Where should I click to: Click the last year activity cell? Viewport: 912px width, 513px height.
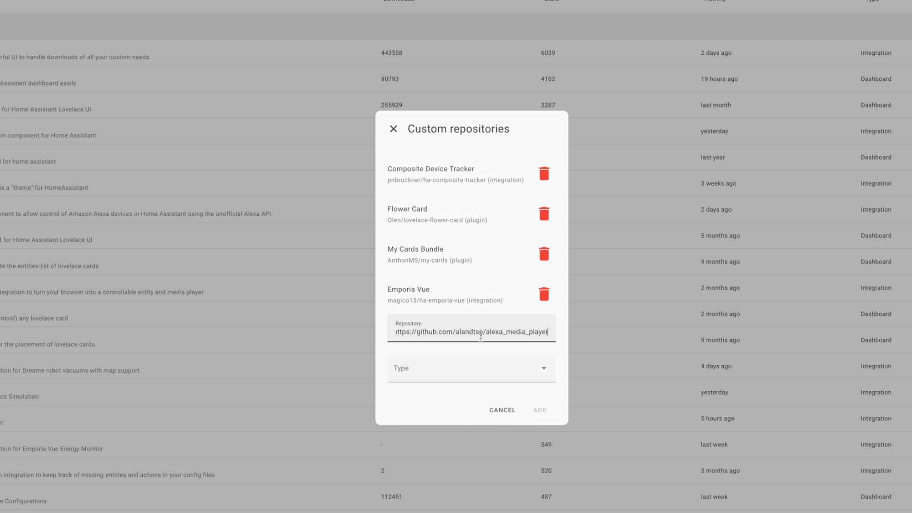pyautogui.click(x=713, y=157)
